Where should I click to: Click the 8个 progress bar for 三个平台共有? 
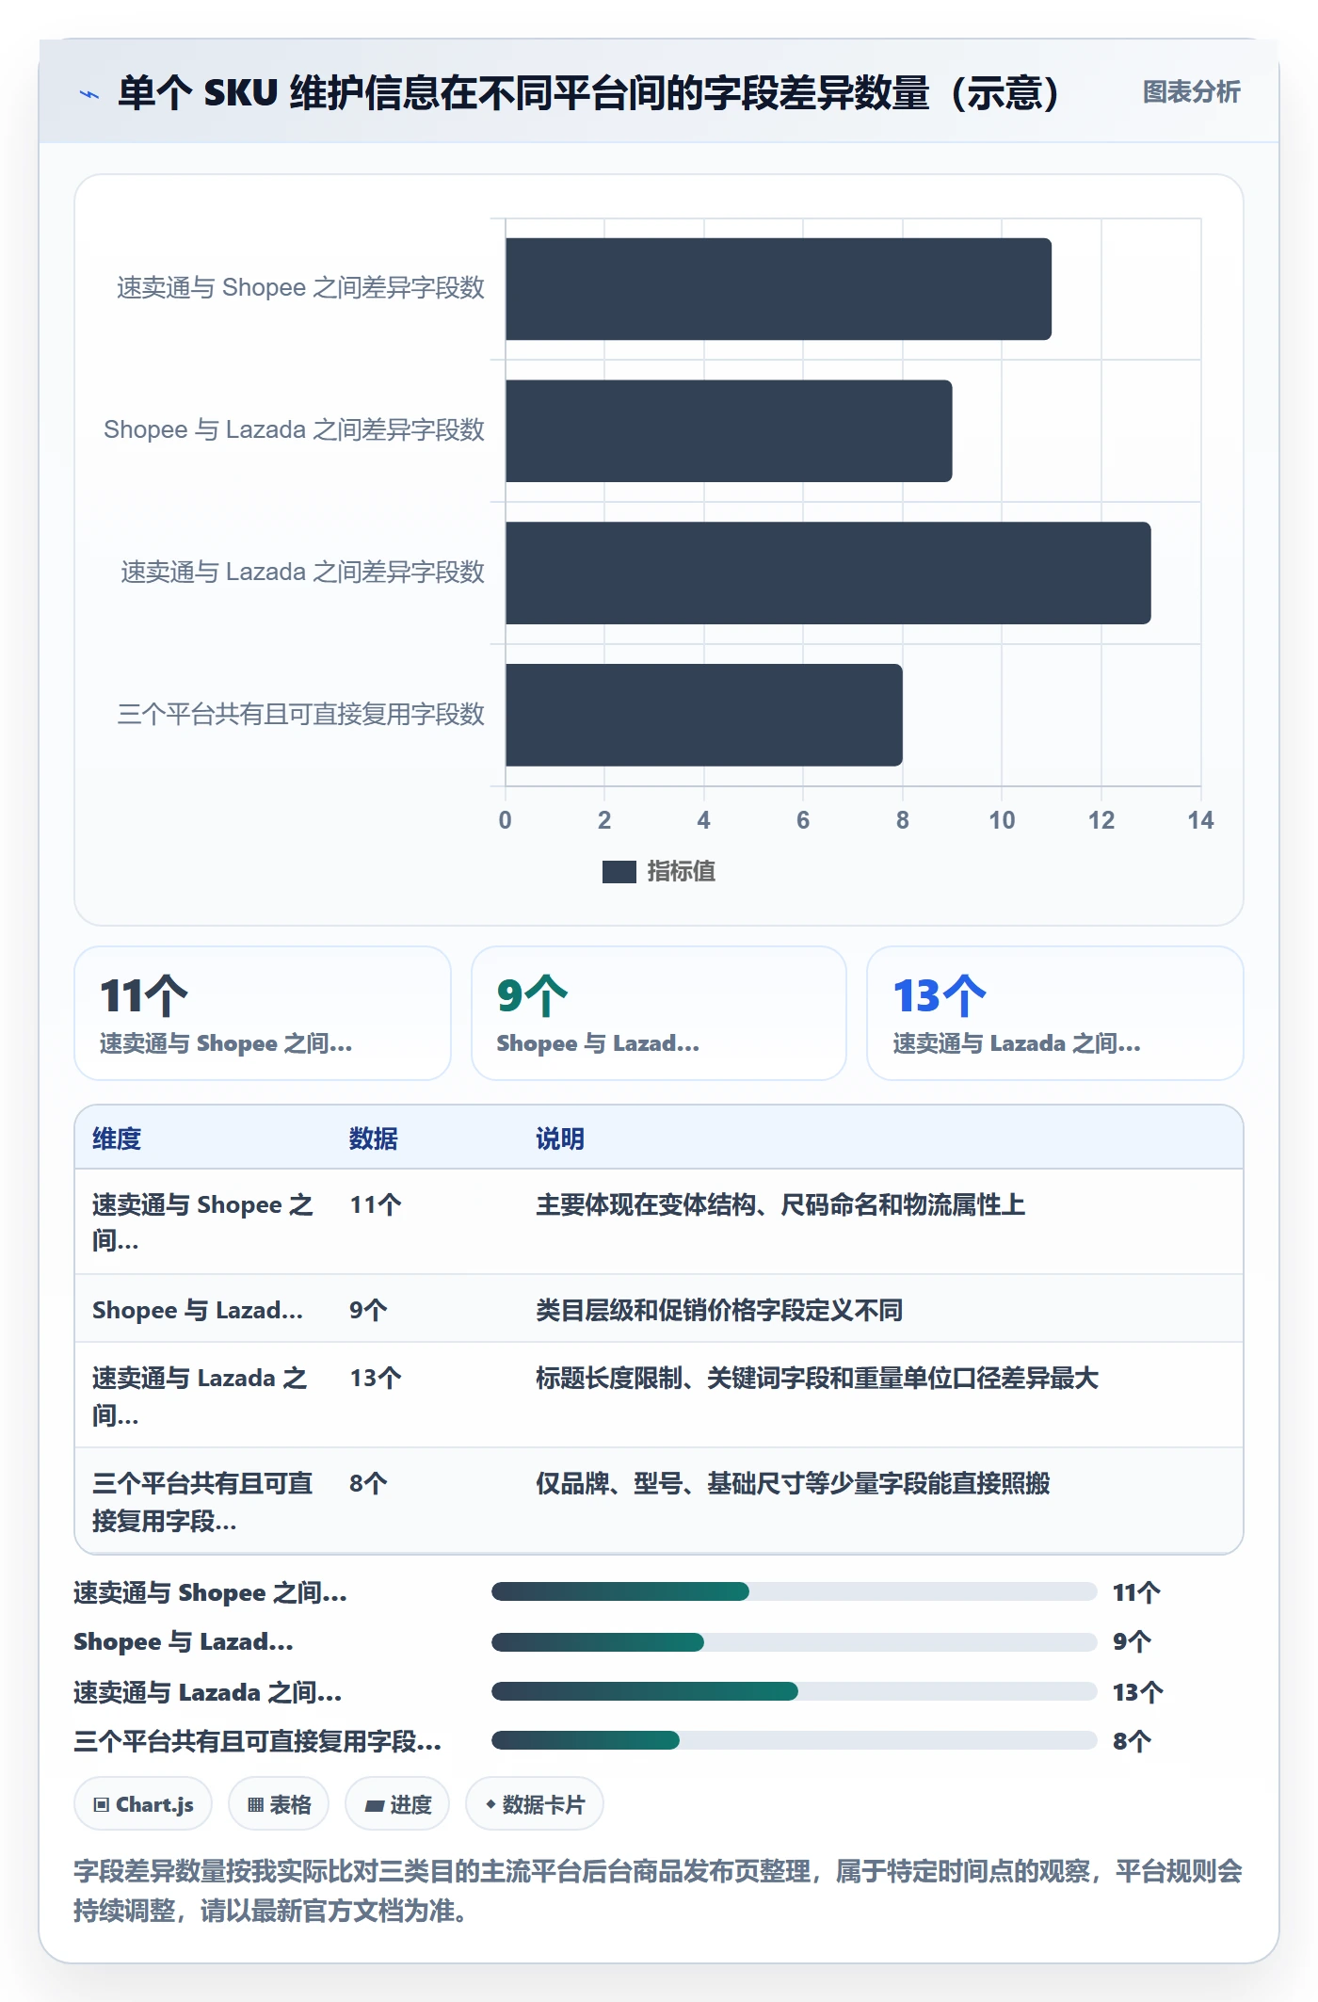coord(794,1741)
